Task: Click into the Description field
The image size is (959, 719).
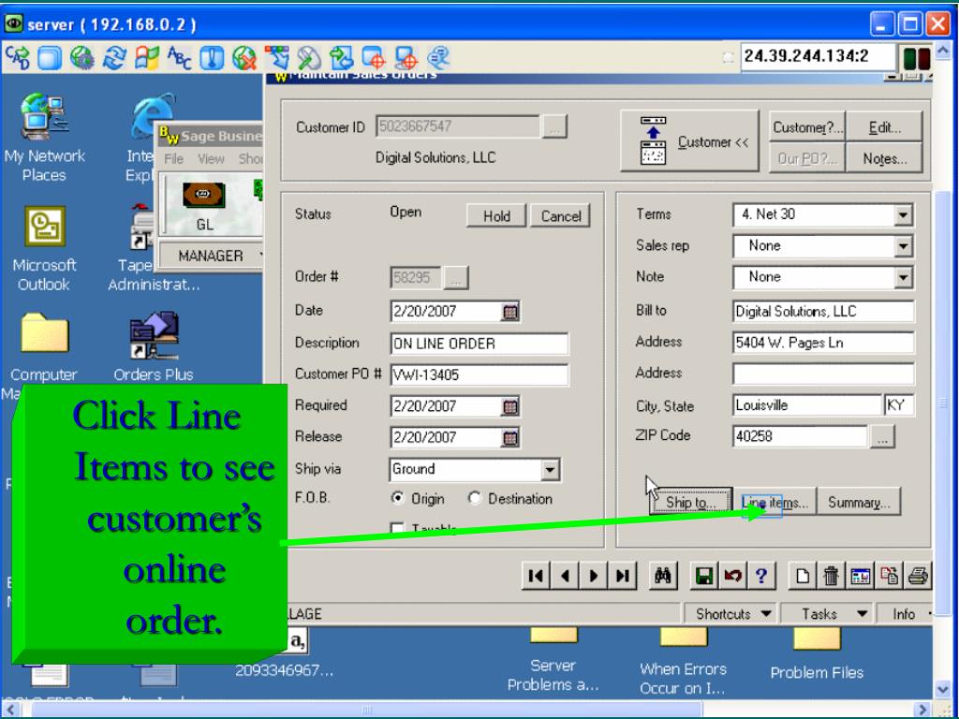Action: tap(479, 344)
